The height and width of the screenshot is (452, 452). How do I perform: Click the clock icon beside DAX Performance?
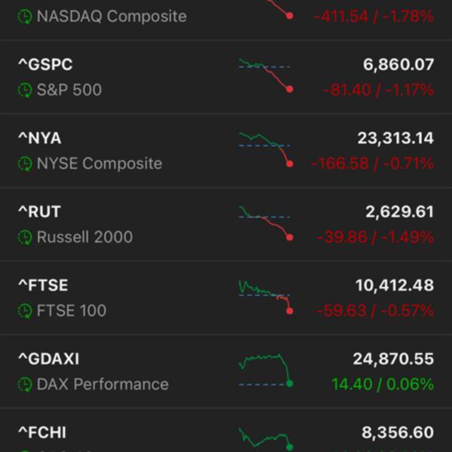pos(26,384)
